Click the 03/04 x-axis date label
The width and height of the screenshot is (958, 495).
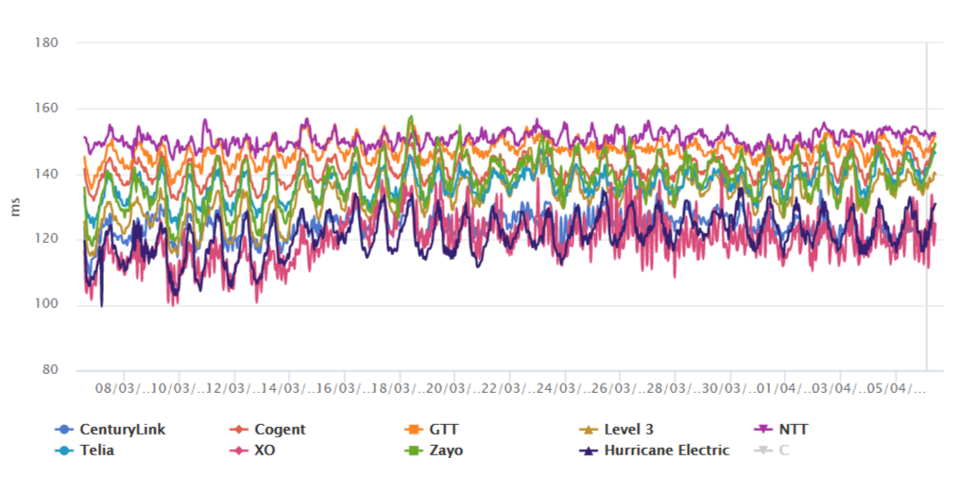click(839, 388)
